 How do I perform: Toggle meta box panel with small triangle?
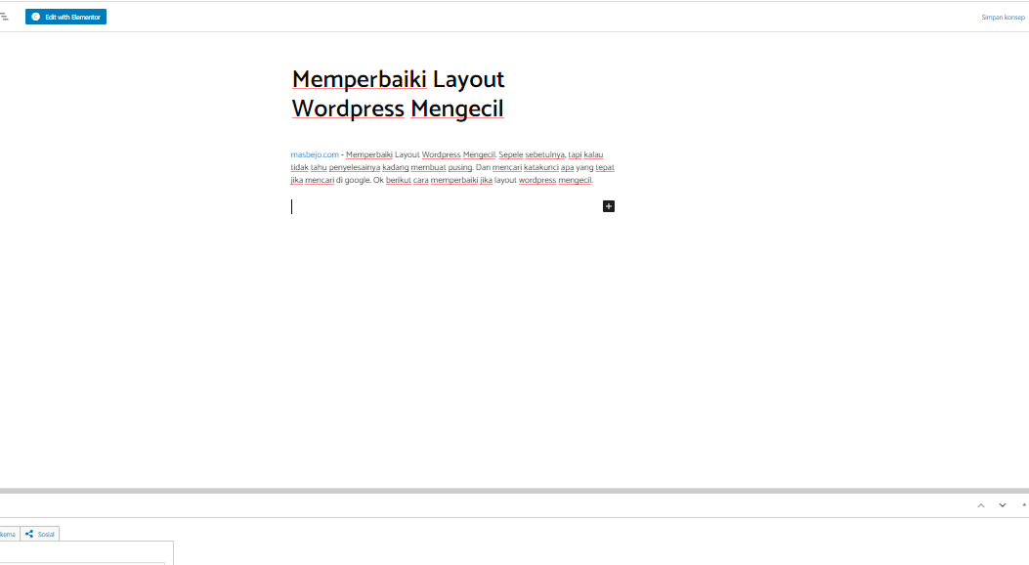[x=1024, y=504]
